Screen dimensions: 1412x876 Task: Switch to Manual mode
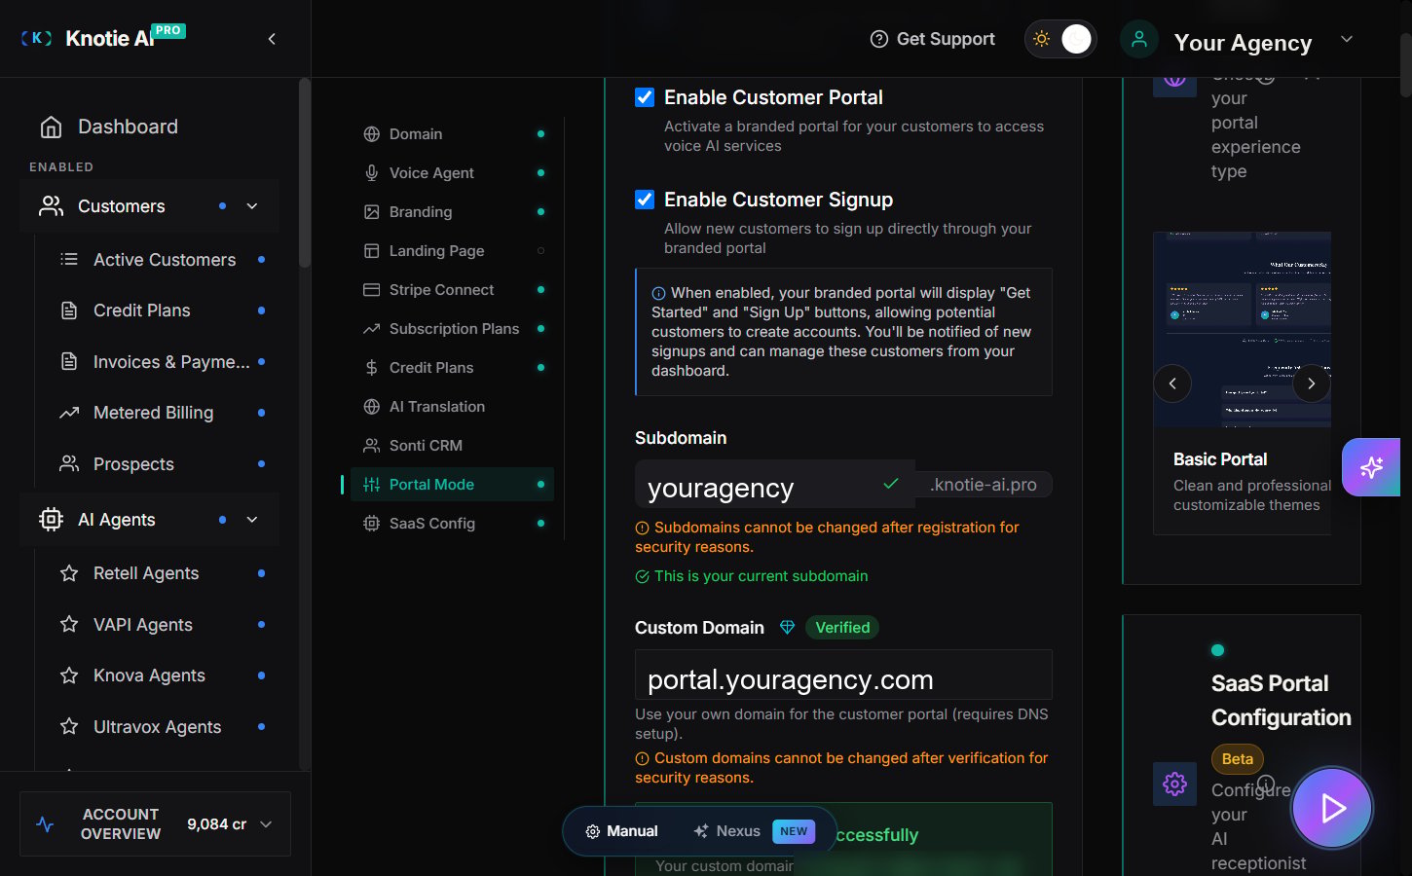click(621, 831)
